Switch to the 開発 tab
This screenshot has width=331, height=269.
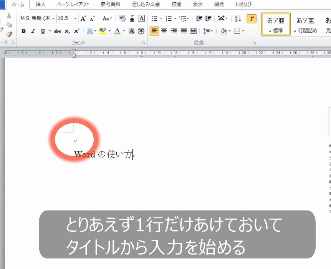[x=219, y=4]
